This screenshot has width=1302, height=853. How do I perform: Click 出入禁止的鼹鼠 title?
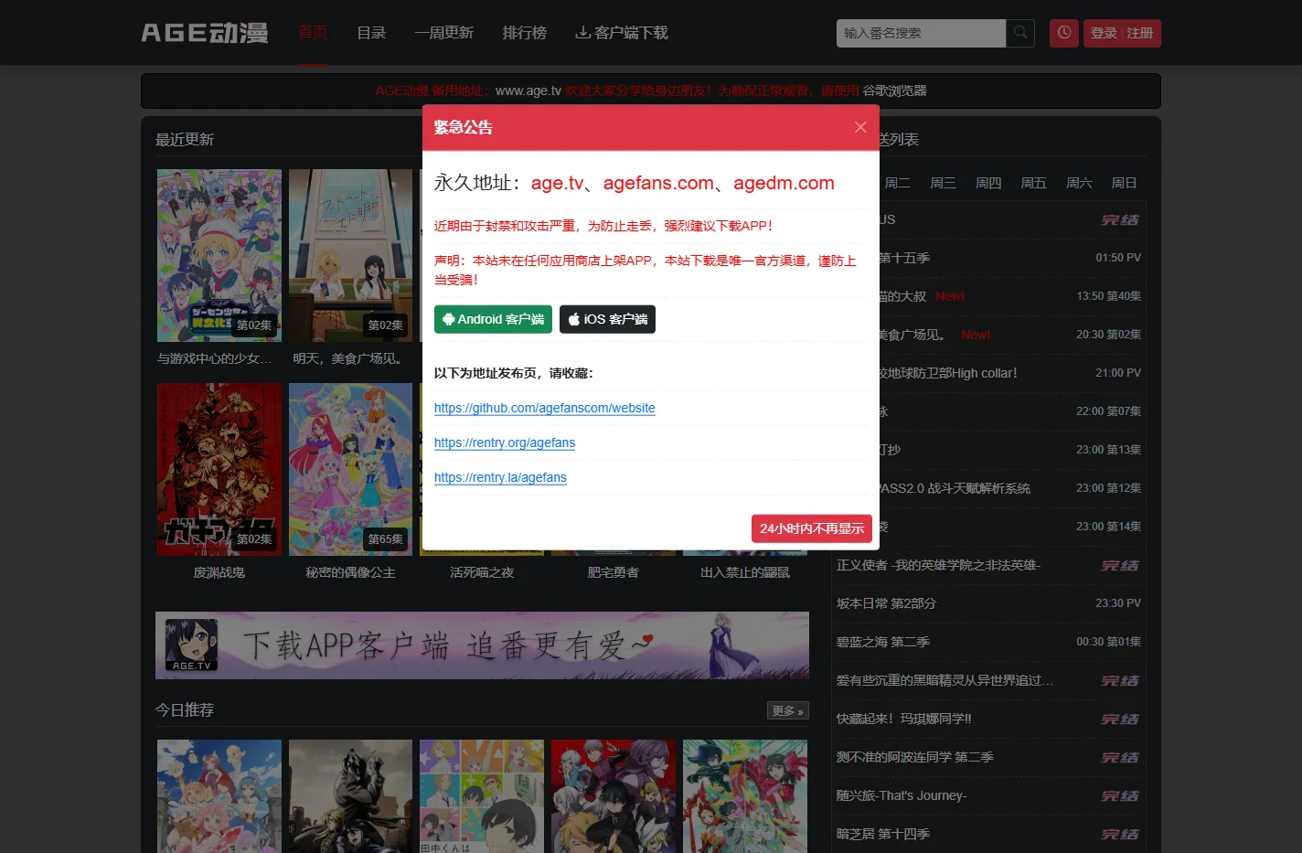(745, 572)
